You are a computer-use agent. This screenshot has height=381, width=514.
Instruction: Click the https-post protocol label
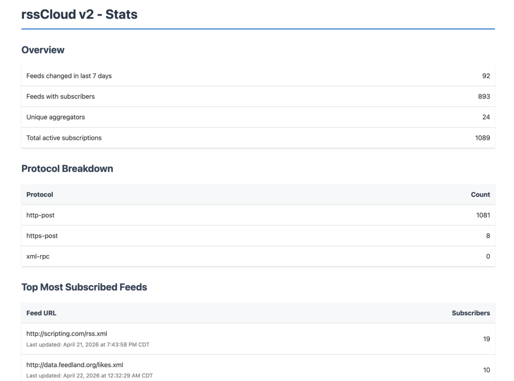(42, 236)
